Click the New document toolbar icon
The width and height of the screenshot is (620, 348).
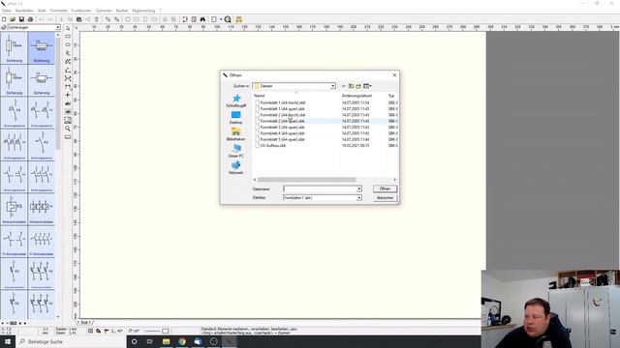pos(4,19)
